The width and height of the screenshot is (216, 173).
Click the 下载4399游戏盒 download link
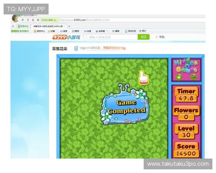(102, 48)
